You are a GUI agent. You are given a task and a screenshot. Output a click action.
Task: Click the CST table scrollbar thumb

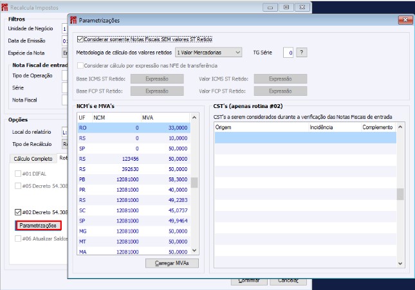400,194
